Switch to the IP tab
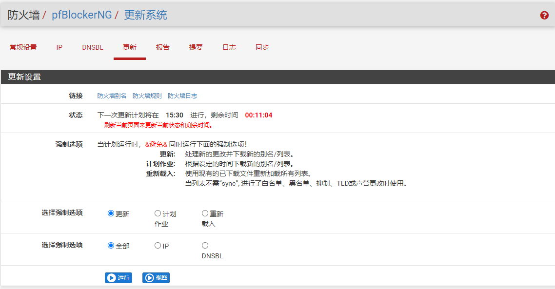The height and width of the screenshot is (289, 555). 59,47
